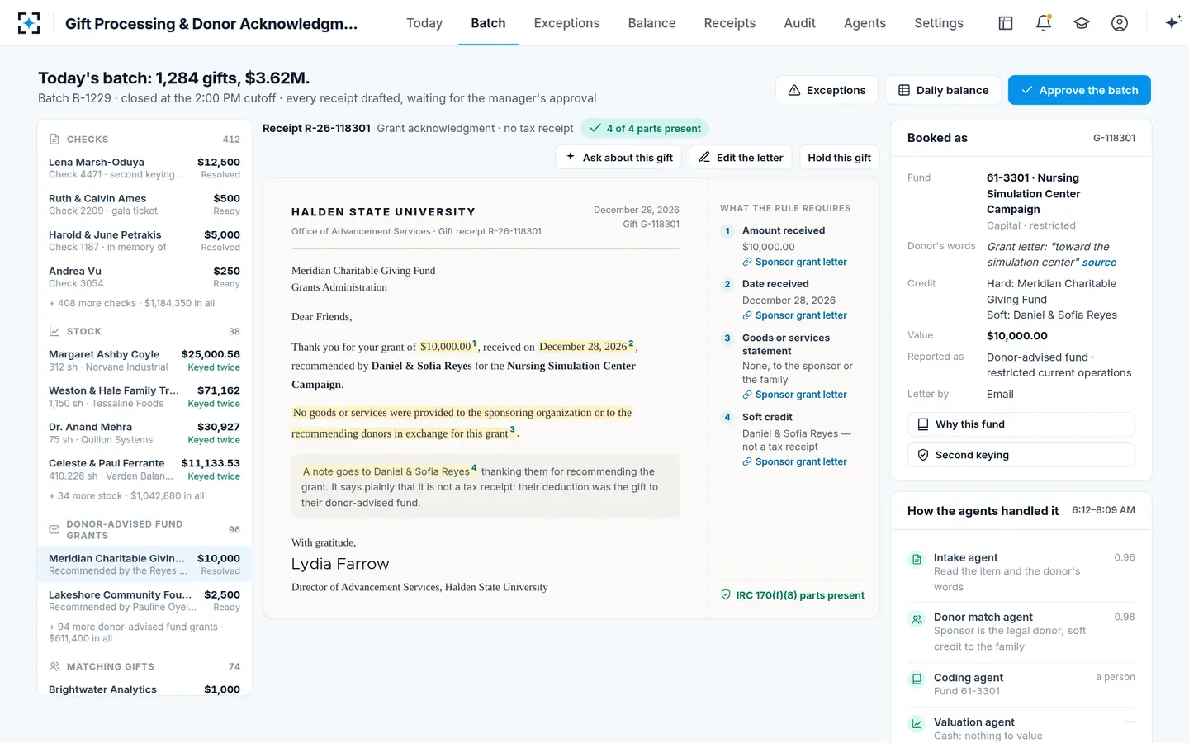Click Edit the letter

click(741, 158)
